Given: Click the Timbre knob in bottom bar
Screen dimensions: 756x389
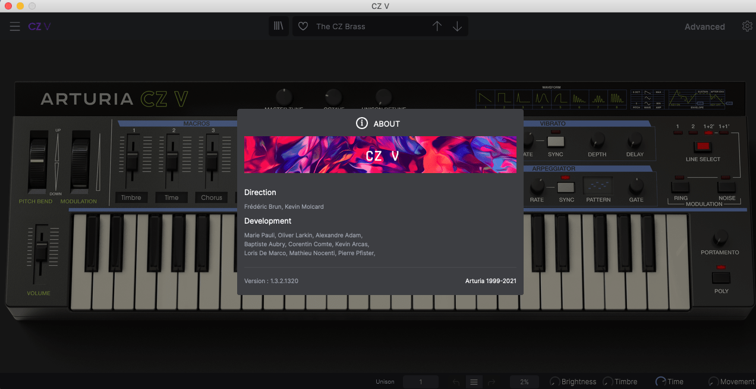Looking at the screenshot, I should pyautogui.click(x=607, y=381).
